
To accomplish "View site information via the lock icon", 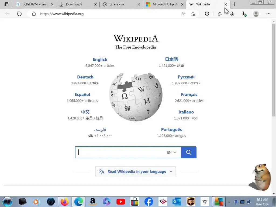I will [x=34, y=14].
